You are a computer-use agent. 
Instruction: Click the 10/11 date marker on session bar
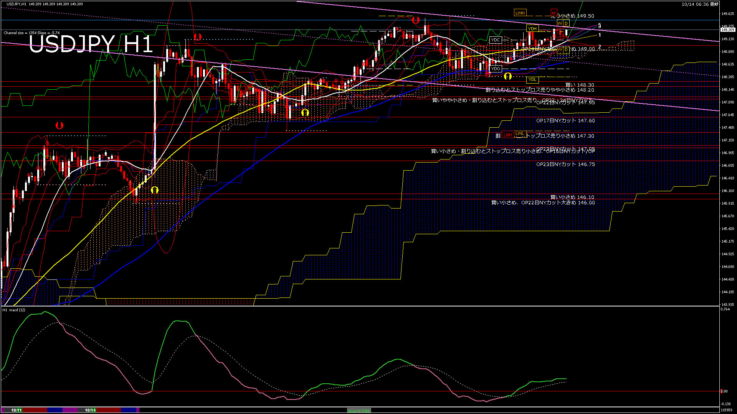[x=17, y=410]
